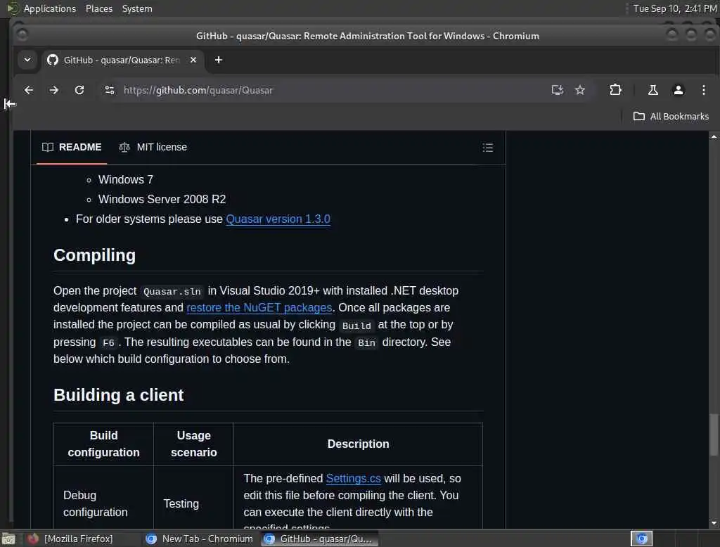
Task: Expand the tab search dropdown
Action: (27, 60)
